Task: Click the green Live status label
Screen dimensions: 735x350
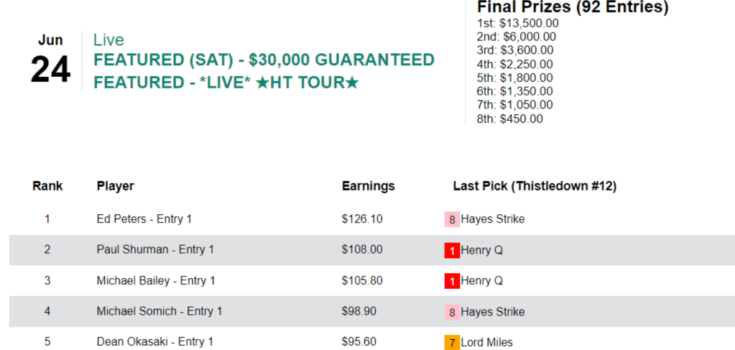Action: point(108,40)
